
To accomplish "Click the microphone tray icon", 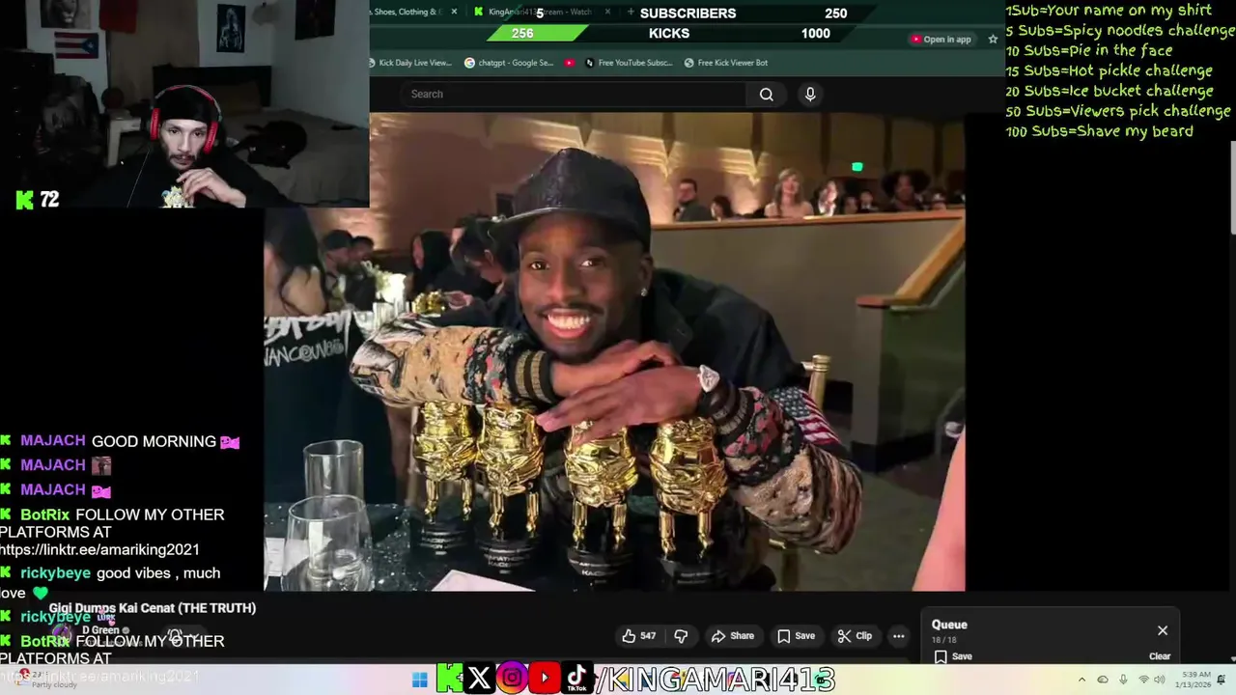I will [1123, 680].
